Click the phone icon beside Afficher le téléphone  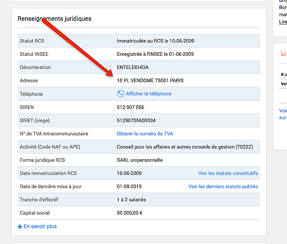121,94
